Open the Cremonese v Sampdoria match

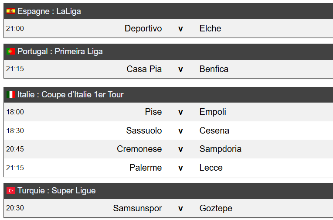tap(168, 149)
